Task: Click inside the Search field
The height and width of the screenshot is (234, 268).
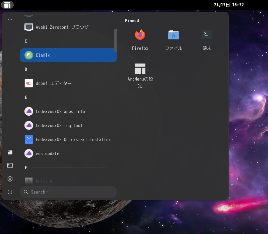Action: point(68,192)
